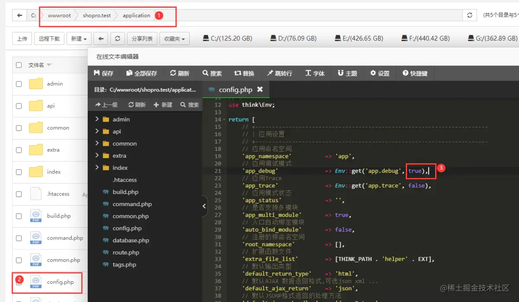Refresh the address bar path
Viewport: 519px width, 302px height.
coord(470,15)
